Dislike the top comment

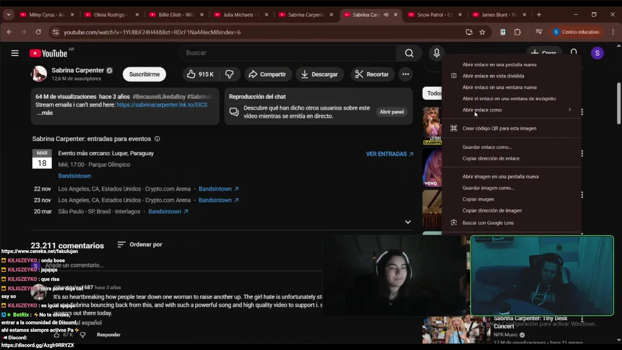[82, 334]
